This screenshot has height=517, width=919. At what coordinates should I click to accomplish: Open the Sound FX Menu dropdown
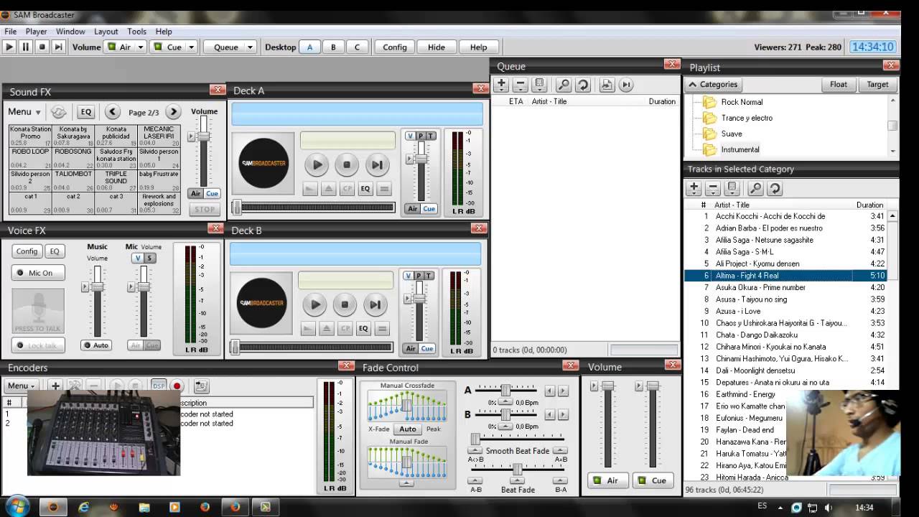24,112
